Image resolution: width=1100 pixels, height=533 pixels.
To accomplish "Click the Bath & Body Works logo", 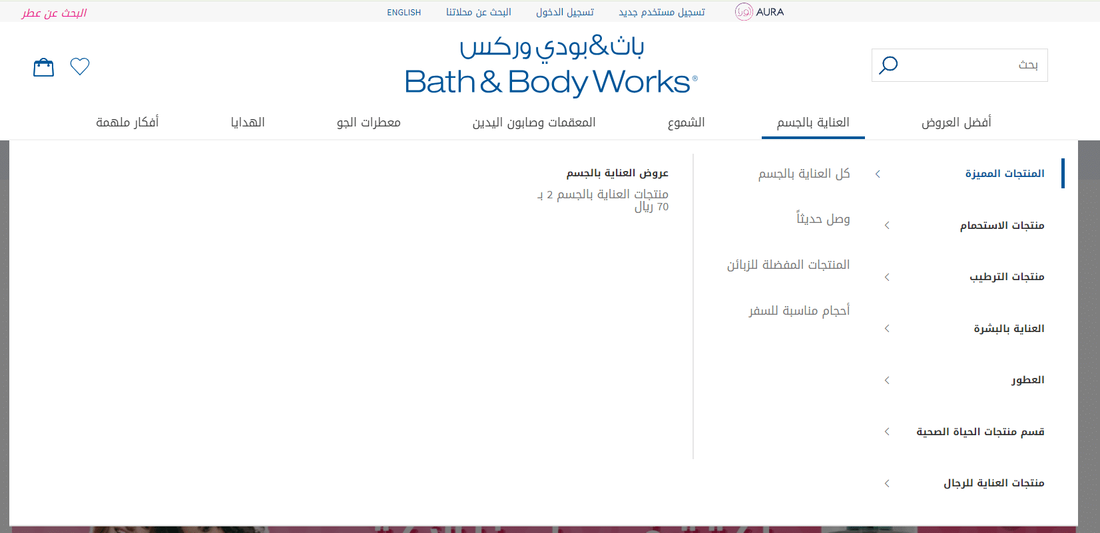I will [551, 67].
